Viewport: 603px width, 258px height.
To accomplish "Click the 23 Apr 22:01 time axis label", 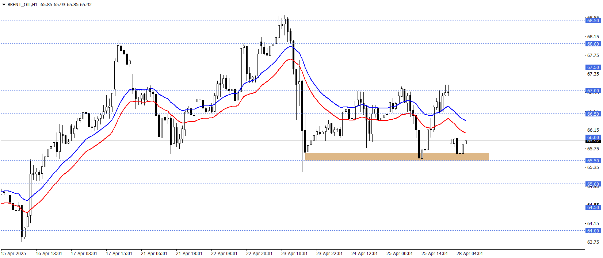I will point(329,254).
